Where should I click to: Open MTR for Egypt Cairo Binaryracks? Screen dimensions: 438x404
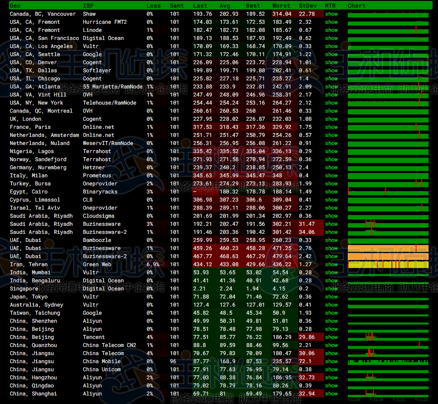click(x=331, y=192)
